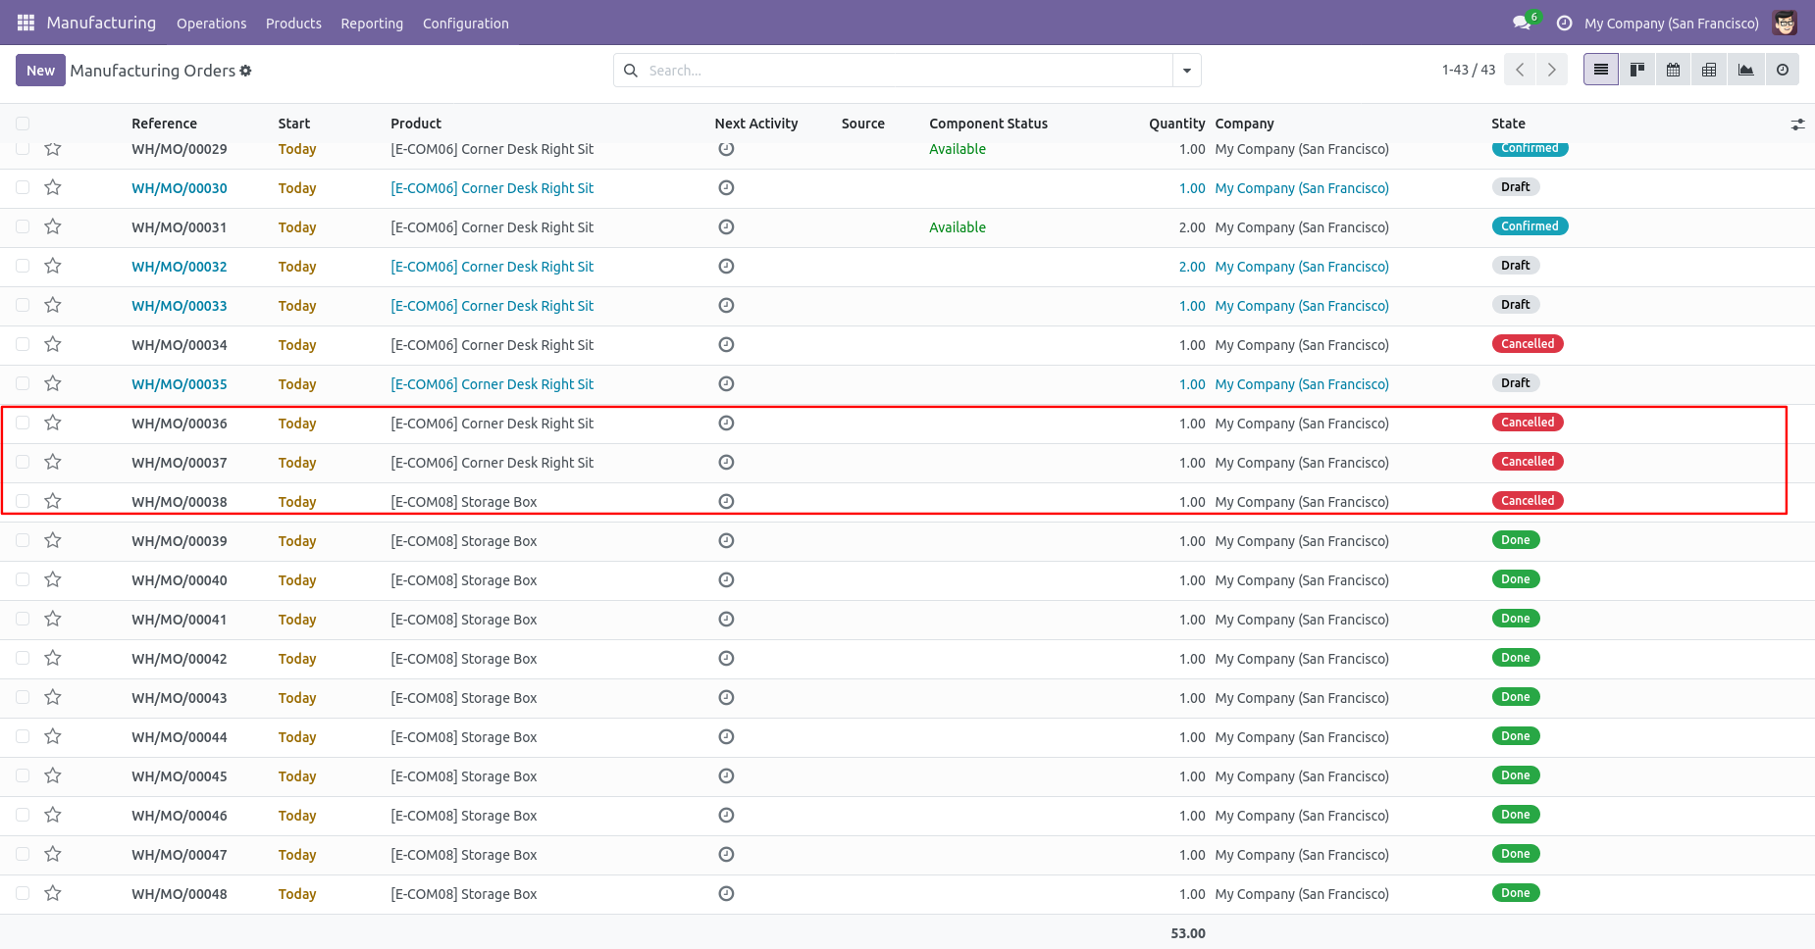Select all rows with header checkbox
This screenshot has height=949, width=1815.
(23, 124)
